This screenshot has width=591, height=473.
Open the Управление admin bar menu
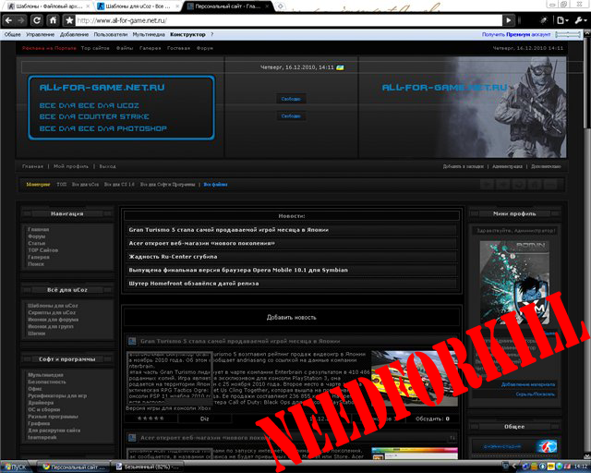[x=40, y=34]
